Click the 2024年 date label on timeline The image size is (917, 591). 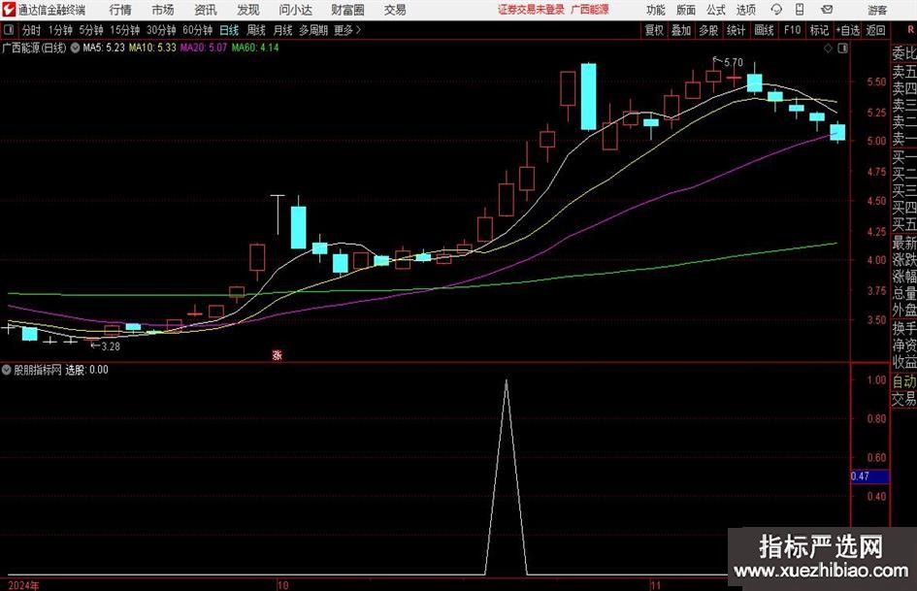point(24,585)
